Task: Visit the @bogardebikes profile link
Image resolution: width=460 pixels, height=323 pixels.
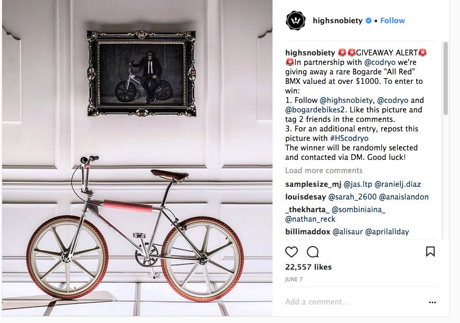Action: (313, 110)
